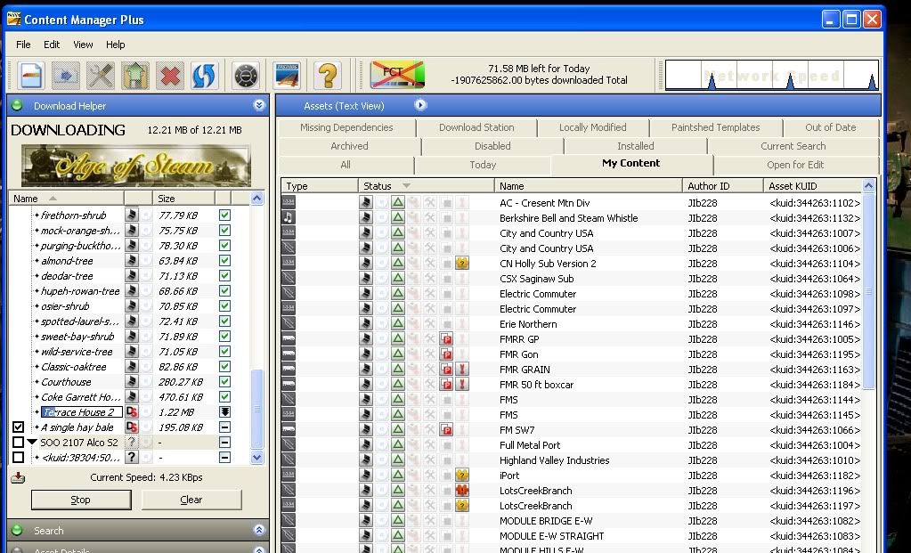
Task: Open the wrench and screwdriver edit tool
Action: (x=101, y=76)
